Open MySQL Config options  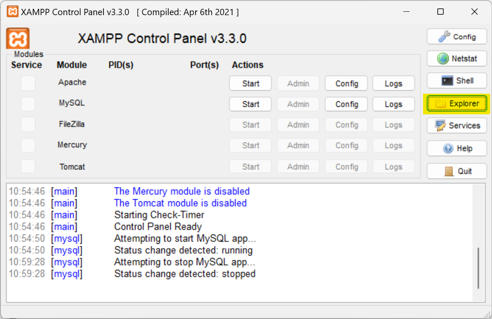347,104
